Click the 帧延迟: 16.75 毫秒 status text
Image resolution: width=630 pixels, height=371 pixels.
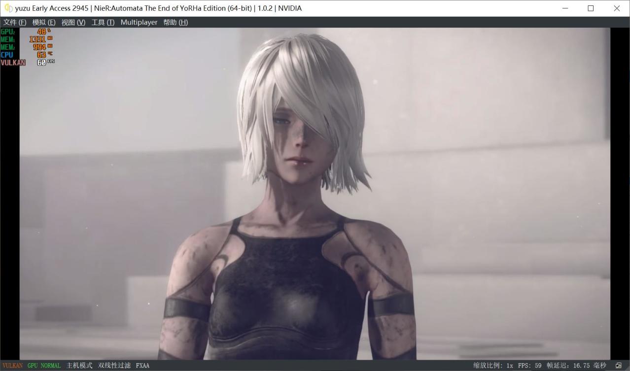tap(576, 366)
